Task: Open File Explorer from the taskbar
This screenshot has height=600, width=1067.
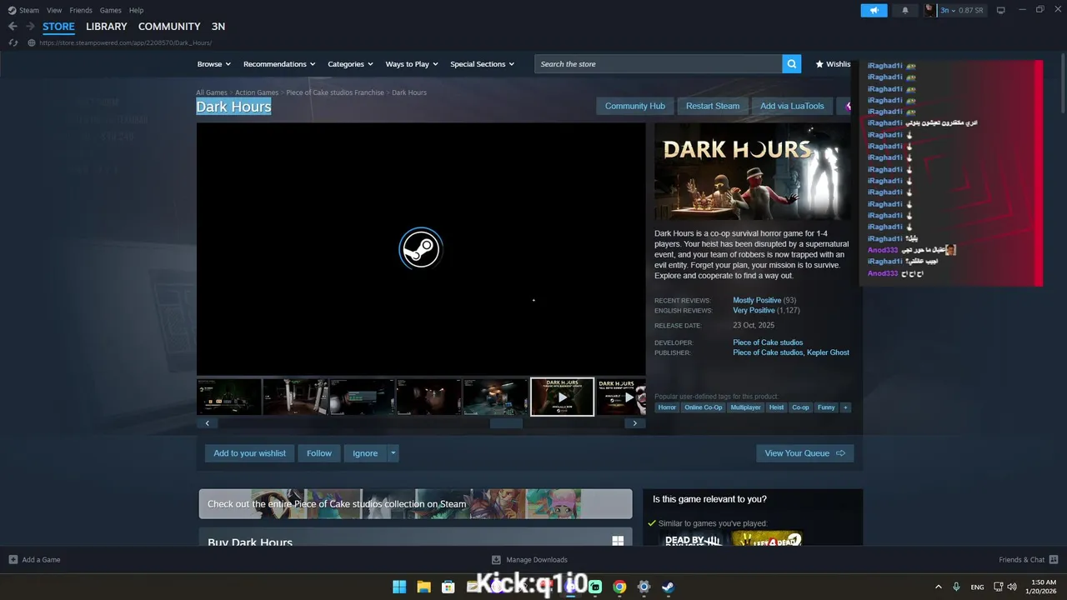Action: pyautogui.click(x=423, y=587)
